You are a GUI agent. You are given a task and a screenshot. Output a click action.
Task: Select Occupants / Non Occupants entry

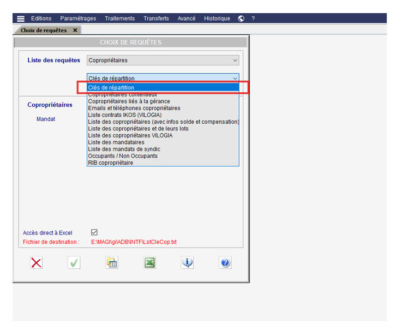pos(123,156)
